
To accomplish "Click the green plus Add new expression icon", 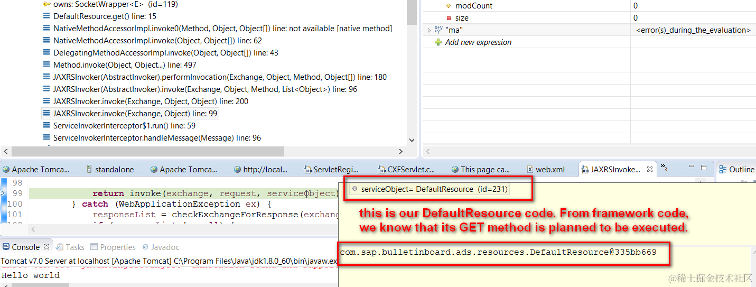I will point(438,42).
